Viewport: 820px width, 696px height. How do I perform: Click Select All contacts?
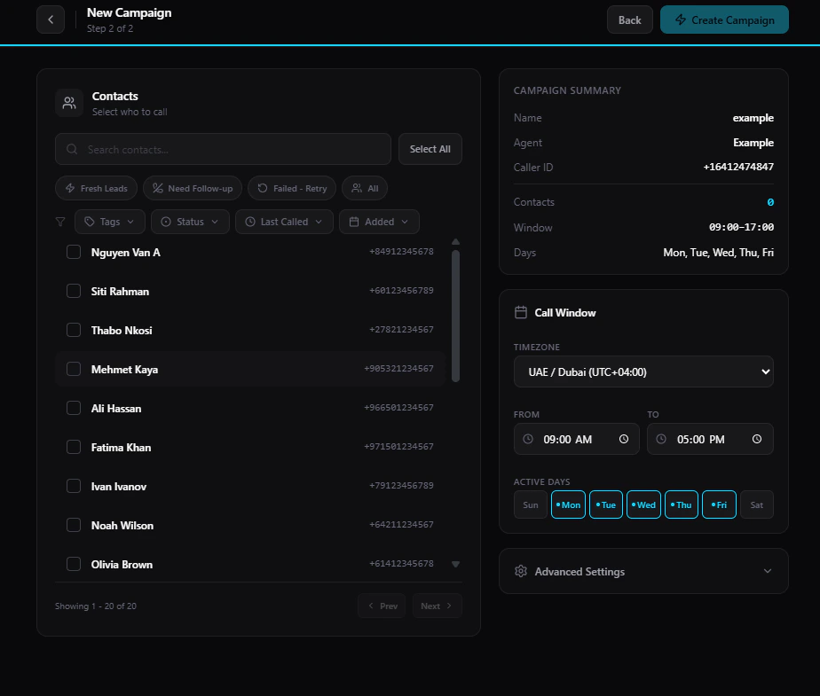[430, 149]
